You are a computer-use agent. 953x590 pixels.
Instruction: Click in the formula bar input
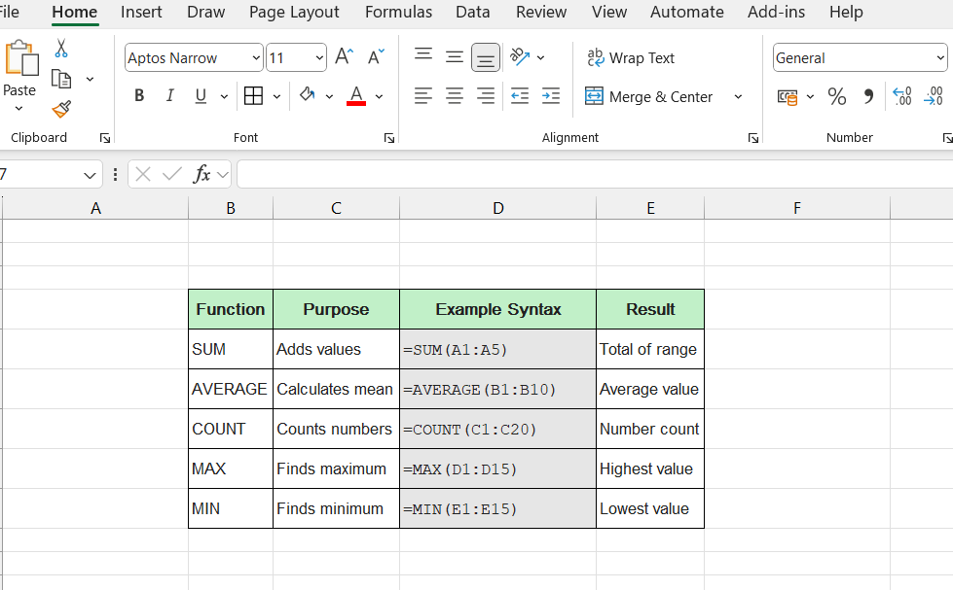595,175
